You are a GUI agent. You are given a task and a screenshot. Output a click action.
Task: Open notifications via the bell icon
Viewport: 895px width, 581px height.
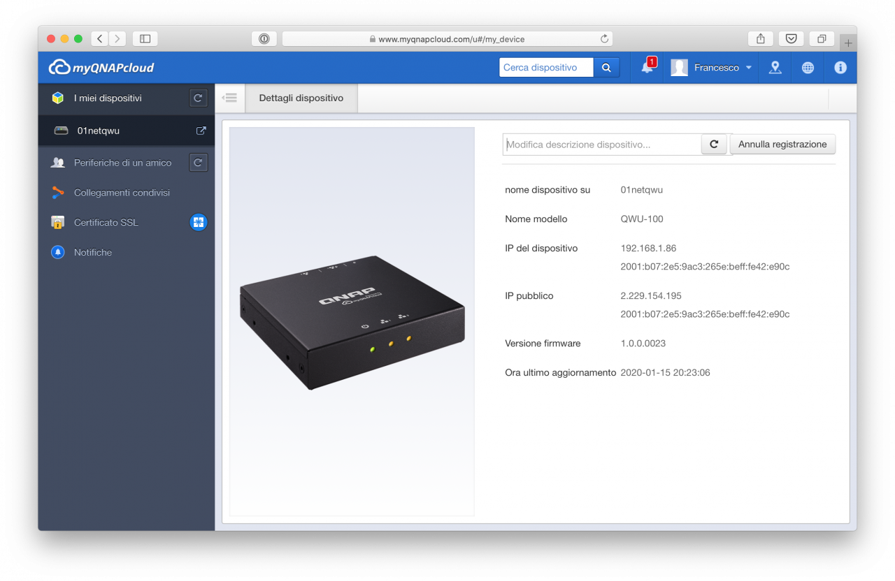tap(647, 68)
